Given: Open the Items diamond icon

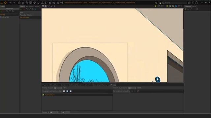Looking at the screenshot, I should coord(35,3).
